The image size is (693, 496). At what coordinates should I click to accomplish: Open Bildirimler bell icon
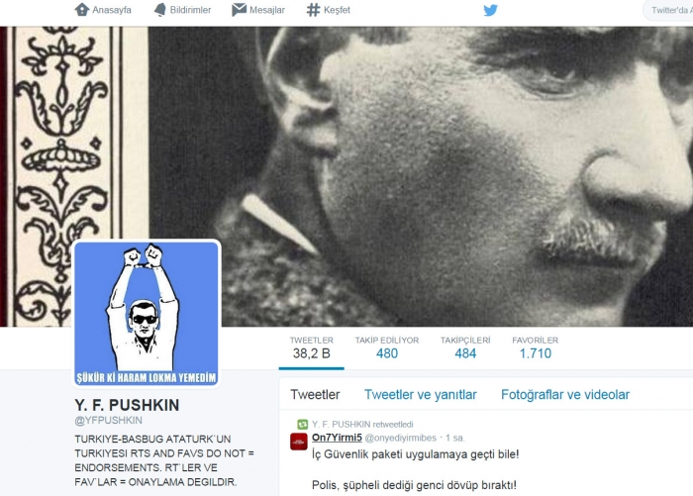160,10
